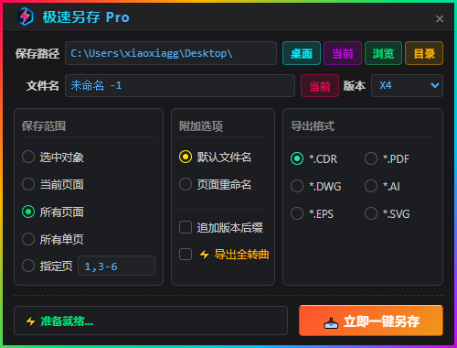Choose the *.PDF export format

(371, 158)
